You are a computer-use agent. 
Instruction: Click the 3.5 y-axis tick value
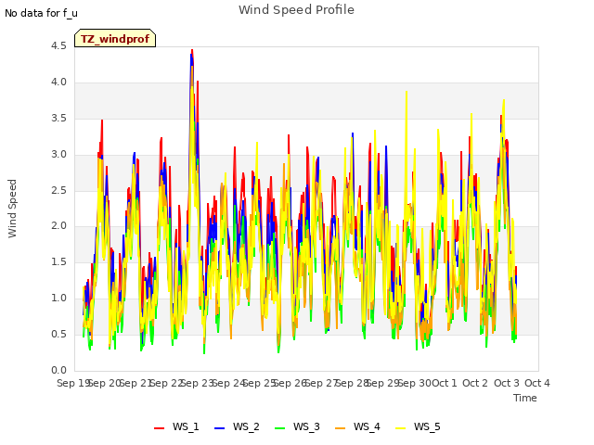(58, 118)
